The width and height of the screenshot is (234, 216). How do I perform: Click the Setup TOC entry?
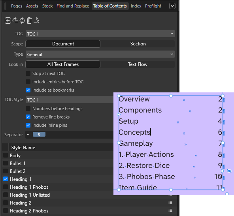(128, 121)
